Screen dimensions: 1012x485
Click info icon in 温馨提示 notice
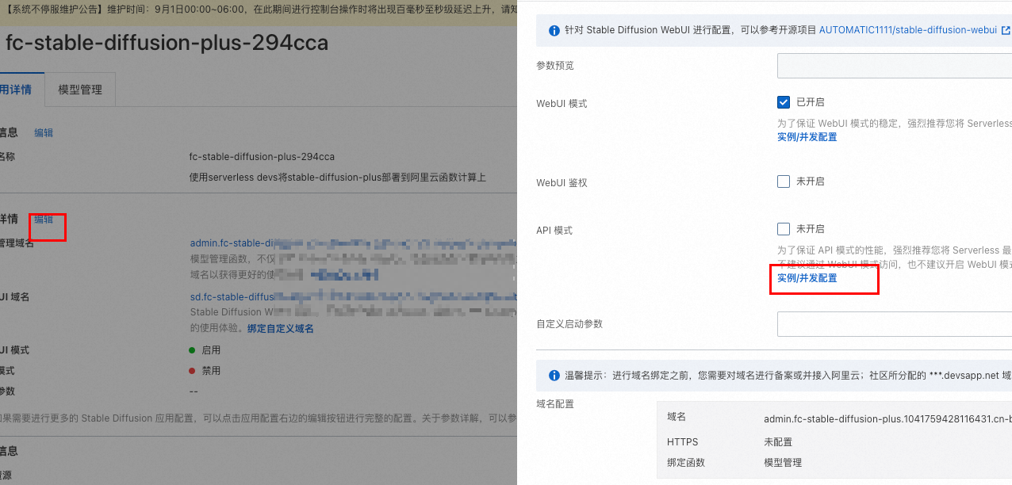[554, 375]
